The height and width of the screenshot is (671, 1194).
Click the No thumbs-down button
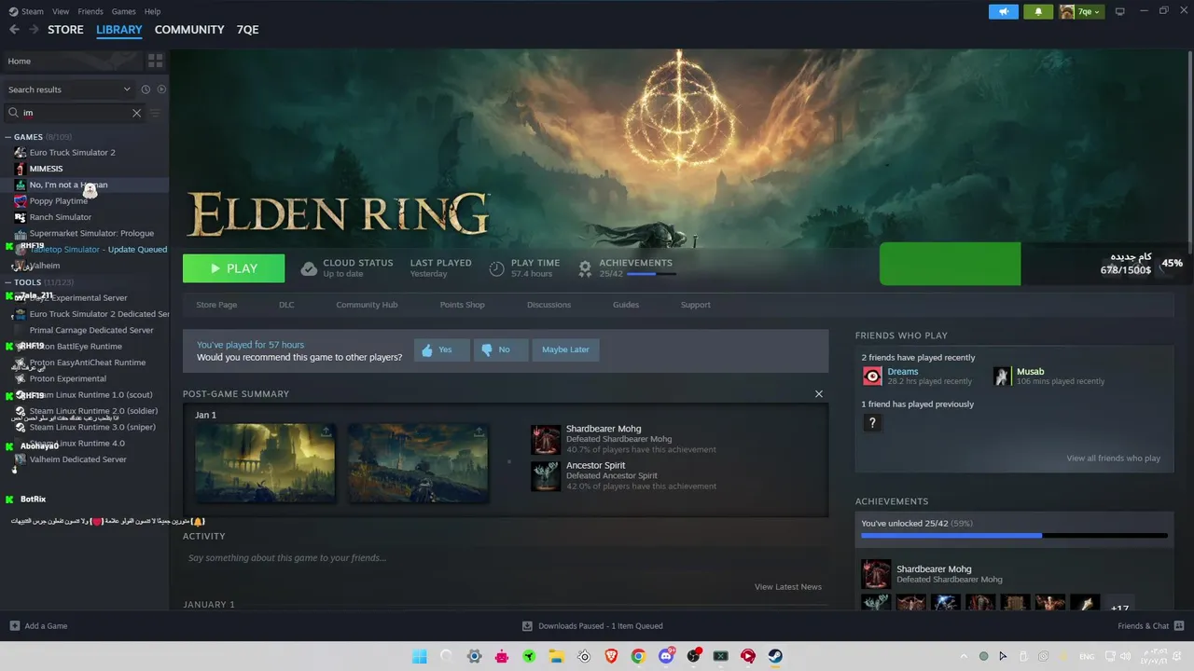(500, 349)
